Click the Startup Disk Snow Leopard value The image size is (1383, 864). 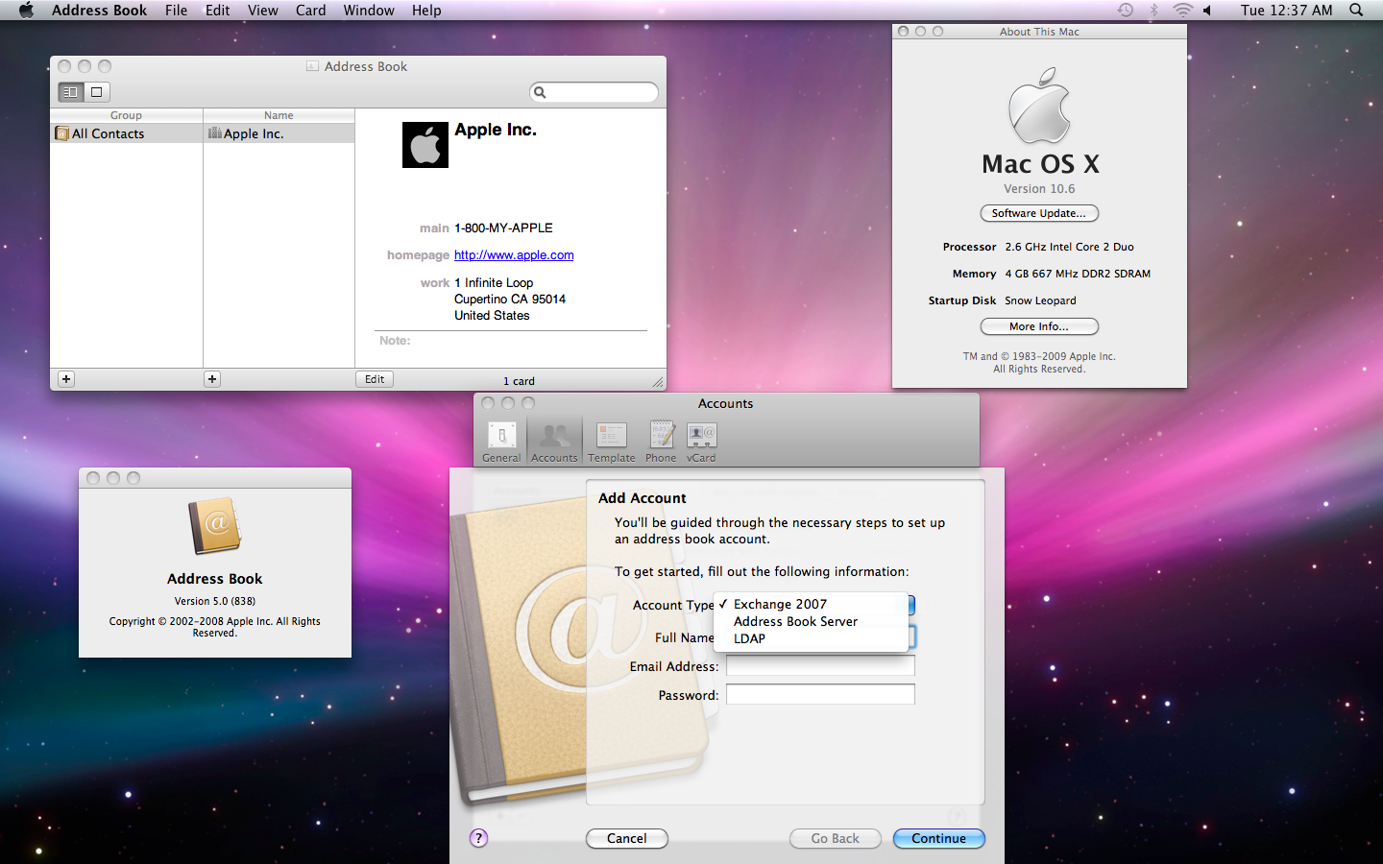click(1040, 300)
